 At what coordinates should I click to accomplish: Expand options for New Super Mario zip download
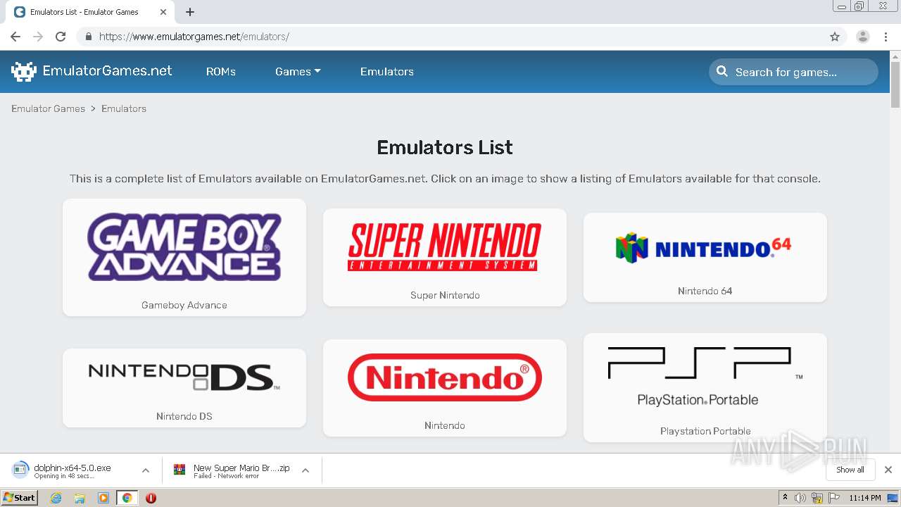point(305,470)
